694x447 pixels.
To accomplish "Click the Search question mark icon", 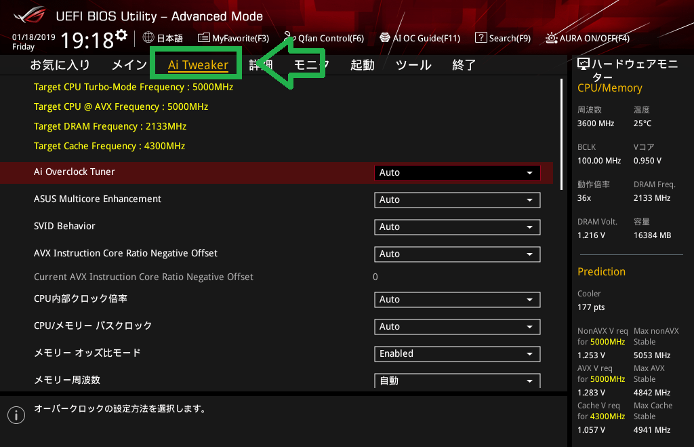I will [x=481, y=38].
